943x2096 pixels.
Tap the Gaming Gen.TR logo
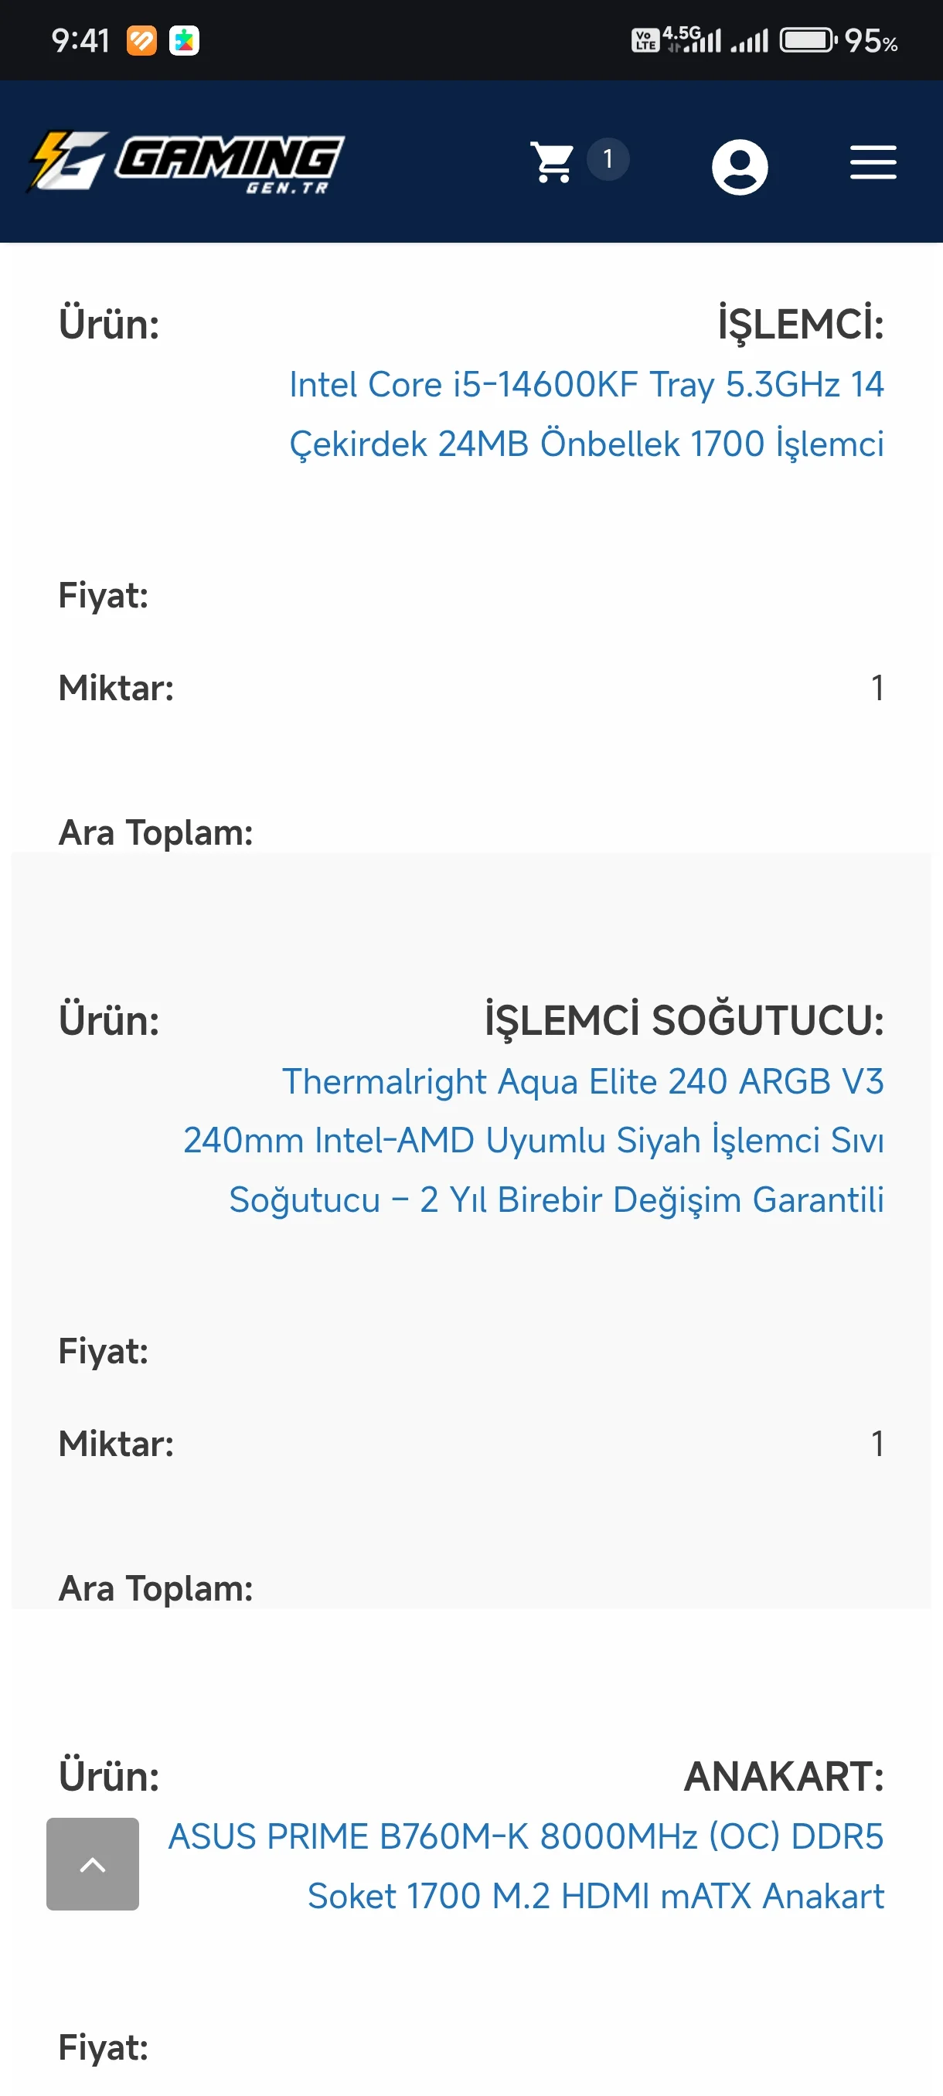pos(187,163)
